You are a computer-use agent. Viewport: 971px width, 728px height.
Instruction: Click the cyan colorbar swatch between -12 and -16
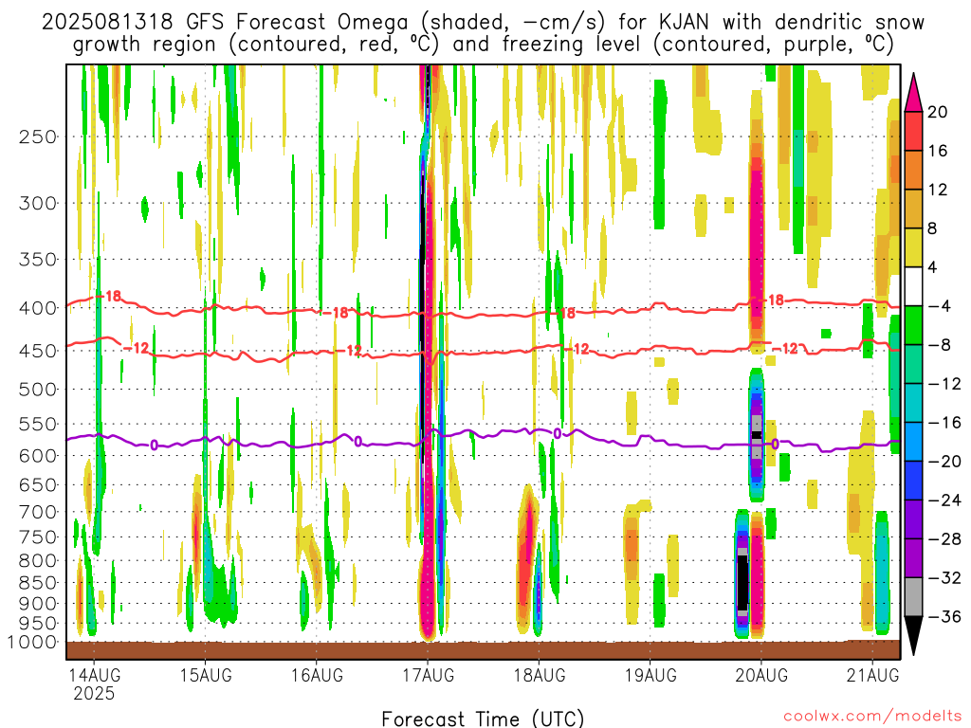click(x=913, y=402)
